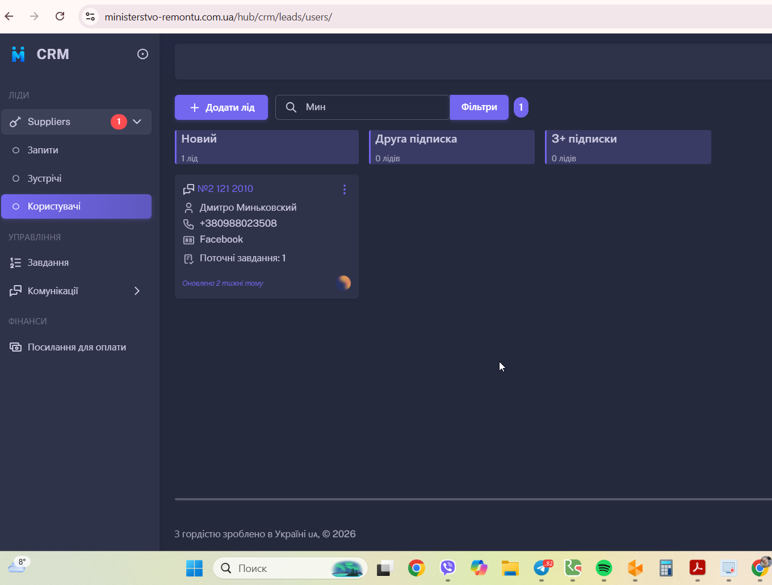The image size is (772, 585).
Task: Click the search magnifier icon
Action: [x=291, y=107]
